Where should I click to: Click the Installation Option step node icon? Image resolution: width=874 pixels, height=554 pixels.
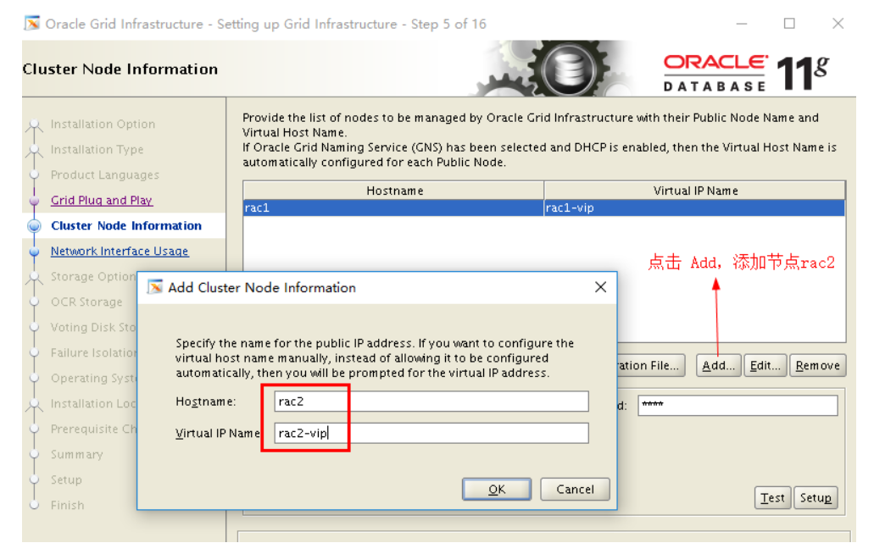point(34,125)
